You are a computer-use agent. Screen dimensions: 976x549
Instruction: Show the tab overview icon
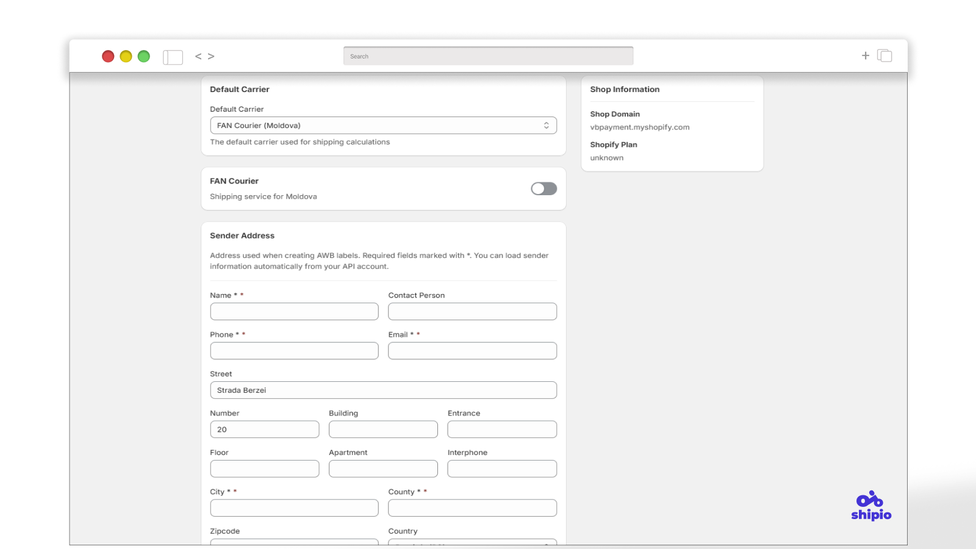(884, 56)
